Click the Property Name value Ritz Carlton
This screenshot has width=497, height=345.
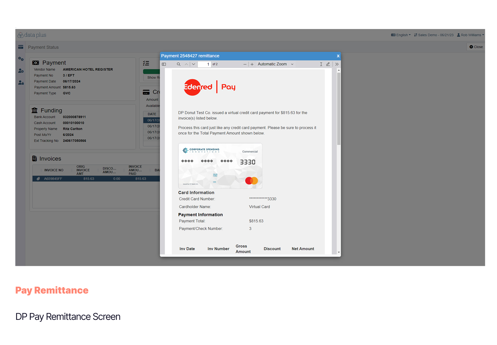[73, 129]
